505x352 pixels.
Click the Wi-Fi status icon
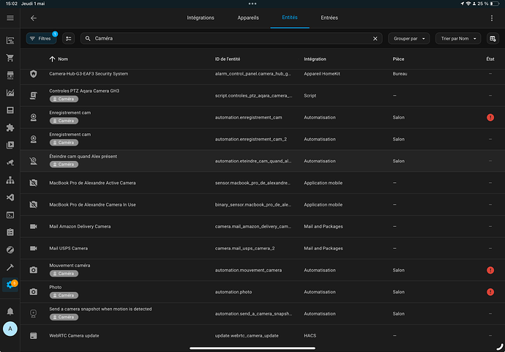click(468, 4)
